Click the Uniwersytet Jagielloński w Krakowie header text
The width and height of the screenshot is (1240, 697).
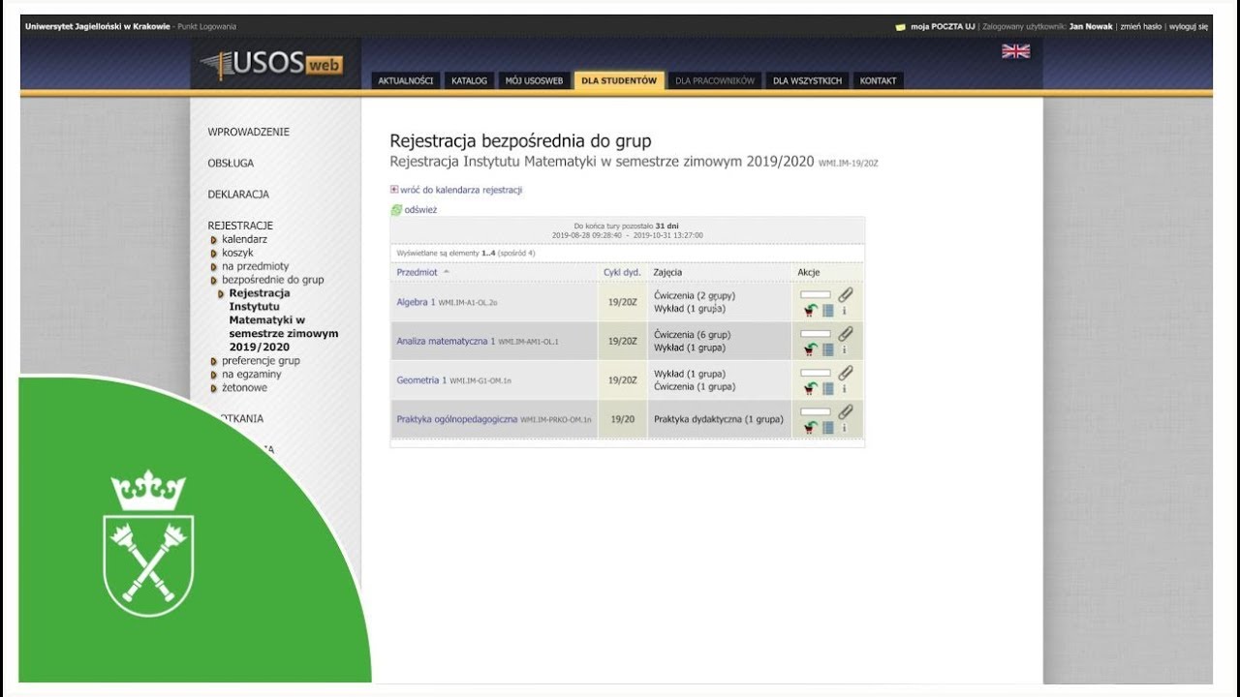pyautogui.click(x=98, y=27)
